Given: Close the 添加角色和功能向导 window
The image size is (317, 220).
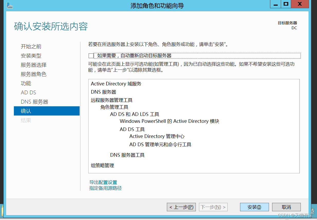Looking at the screenshot, I should [x=300, y=4].
